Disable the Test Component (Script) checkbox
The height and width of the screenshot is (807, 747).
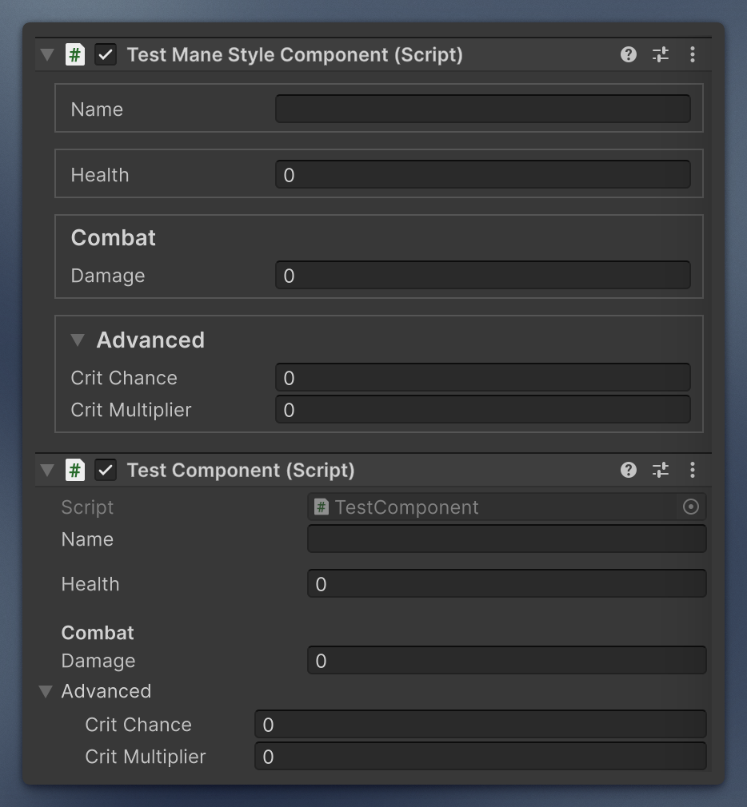(106, 470)
